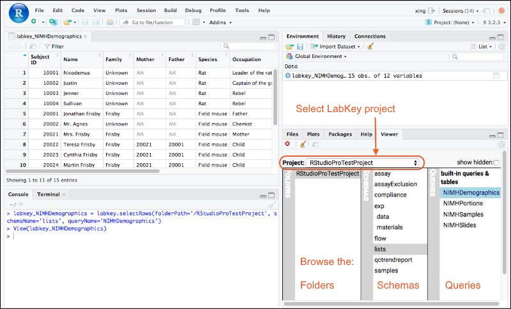Open data table view icon for labkey_NIMHDemog

496,76
